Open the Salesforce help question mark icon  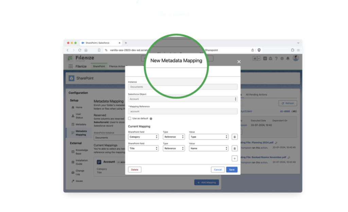tap(276, 58)
